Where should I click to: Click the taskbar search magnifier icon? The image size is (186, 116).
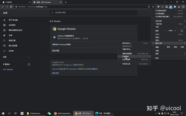pos(9,114)
